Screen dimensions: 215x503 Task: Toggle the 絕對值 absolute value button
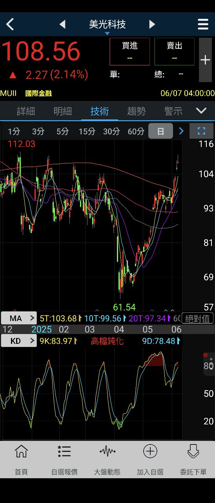tap(198, 318)
